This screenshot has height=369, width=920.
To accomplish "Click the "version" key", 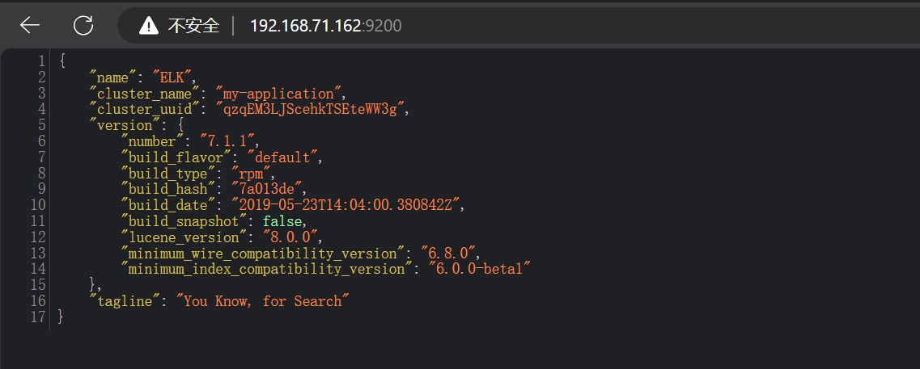I will point(126,125).
